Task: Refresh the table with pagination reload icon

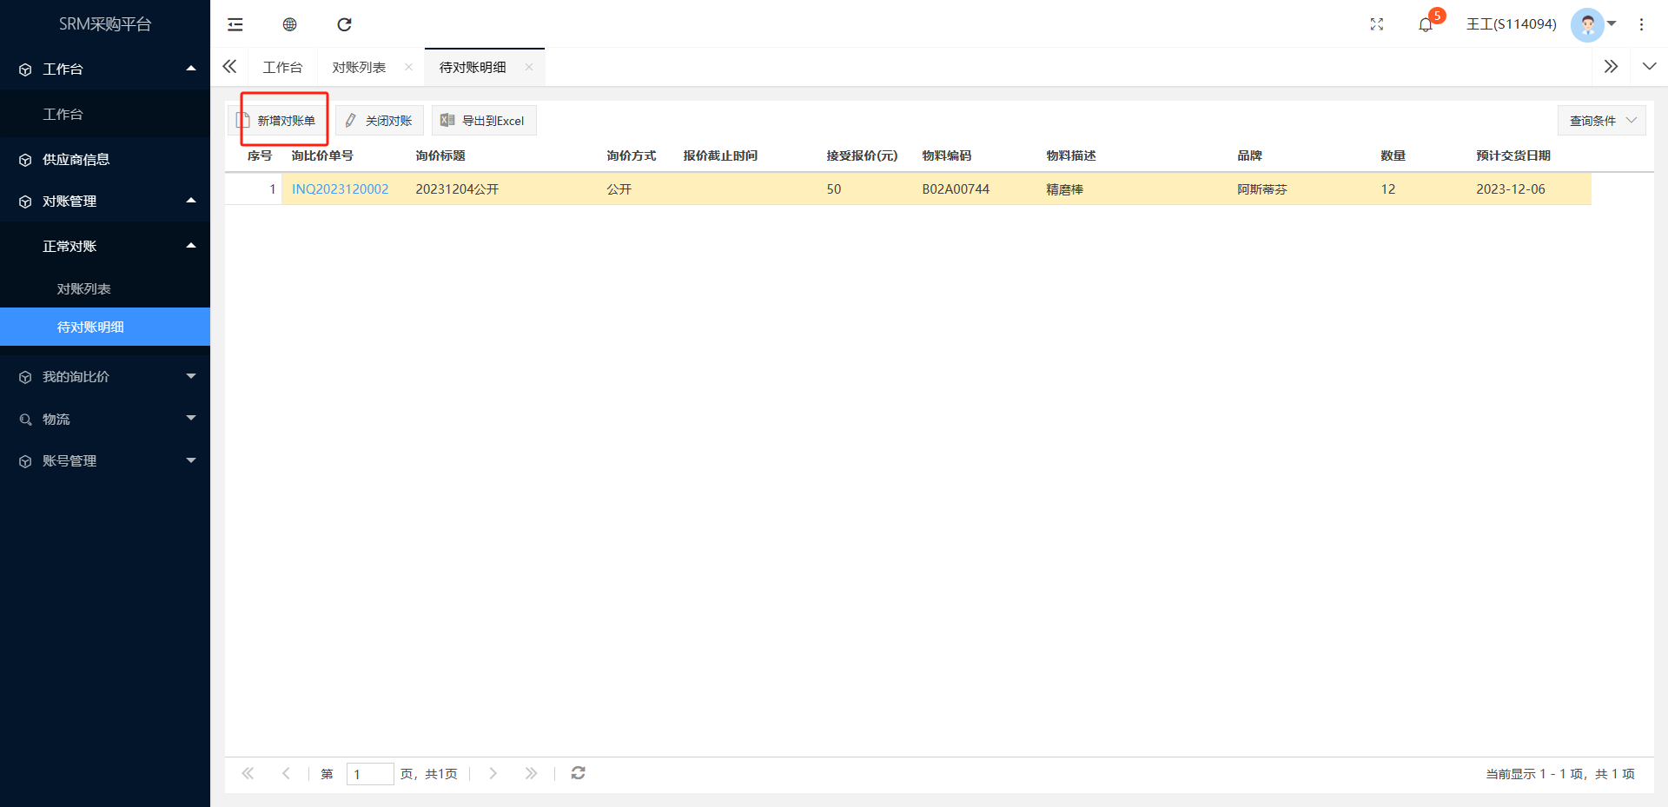Action: 578,773
